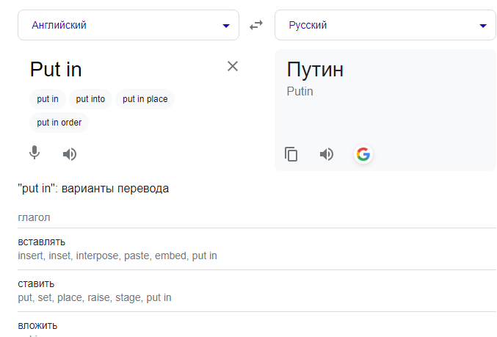Open the Русский target language dropdown
This screenshot has width=497, height=337.
pyautogui.click(x=385, y=25)
